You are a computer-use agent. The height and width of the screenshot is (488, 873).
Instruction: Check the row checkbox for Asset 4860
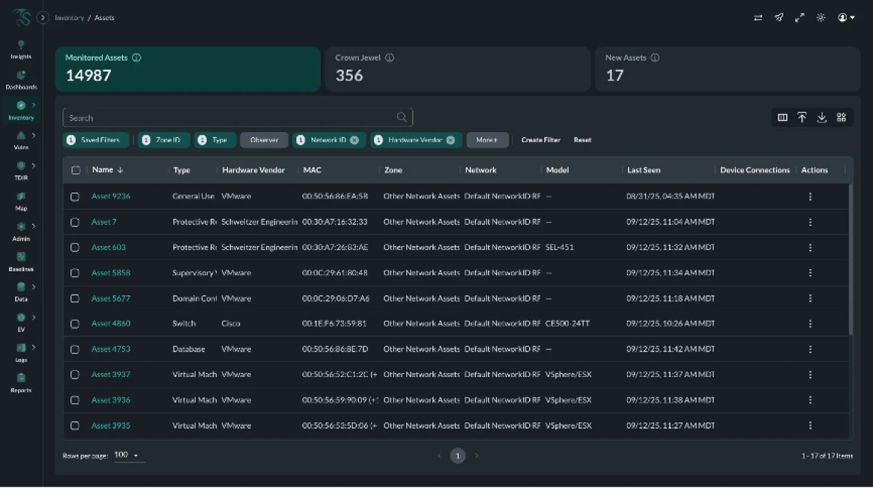[75, 324]
